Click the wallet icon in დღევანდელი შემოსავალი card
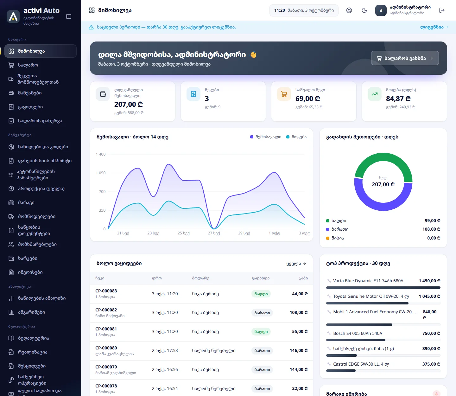The image size is (456, 396). [x=103, y=94]
